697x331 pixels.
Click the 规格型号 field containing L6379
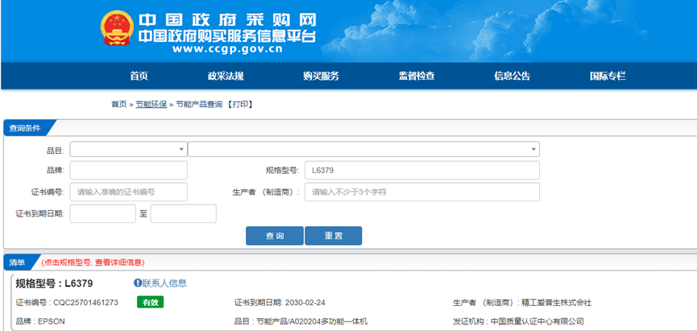421,170
